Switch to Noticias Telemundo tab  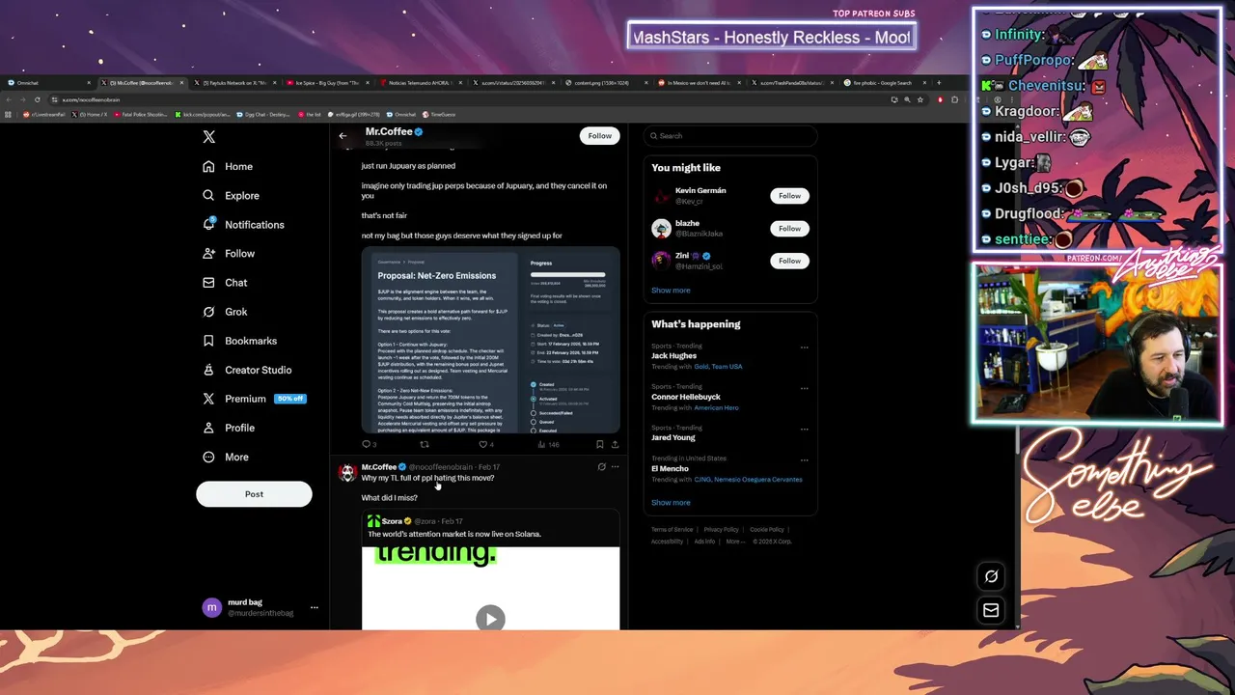420,83
